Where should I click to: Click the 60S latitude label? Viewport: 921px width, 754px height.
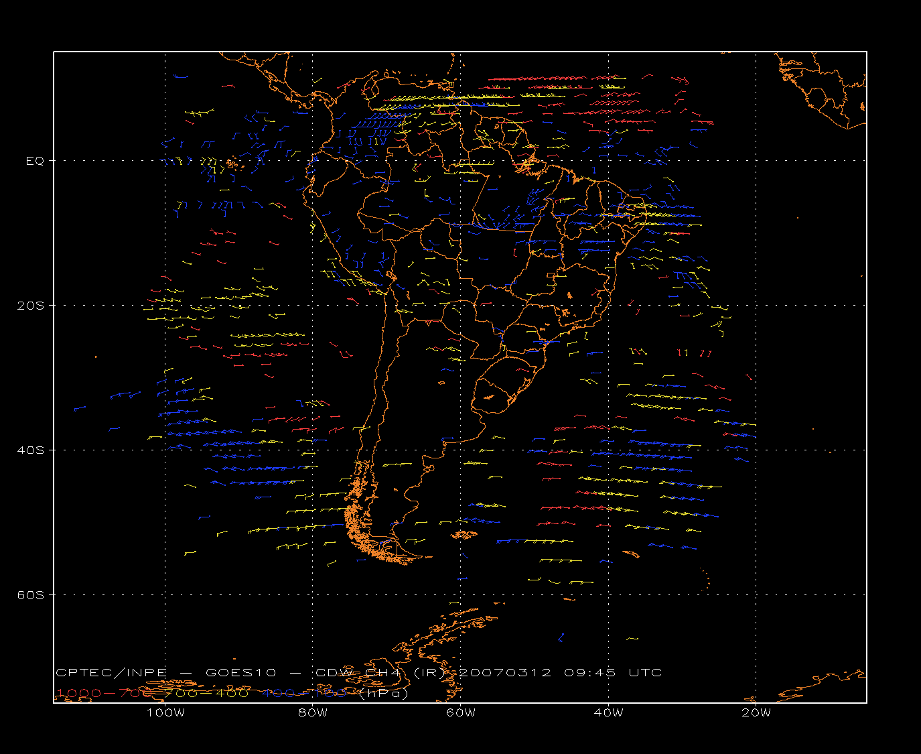point(30,595)
